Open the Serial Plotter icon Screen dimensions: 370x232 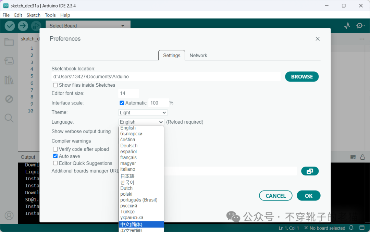[x=347, y=26]
